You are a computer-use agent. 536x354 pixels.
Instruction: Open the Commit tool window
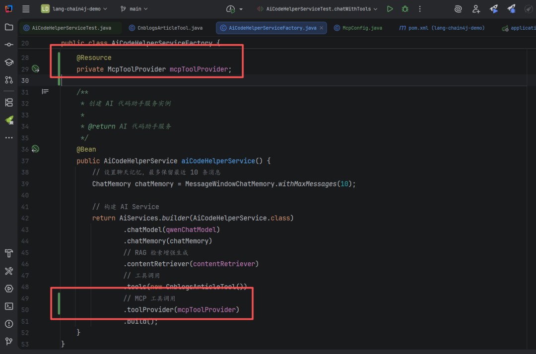coord(9,45)
